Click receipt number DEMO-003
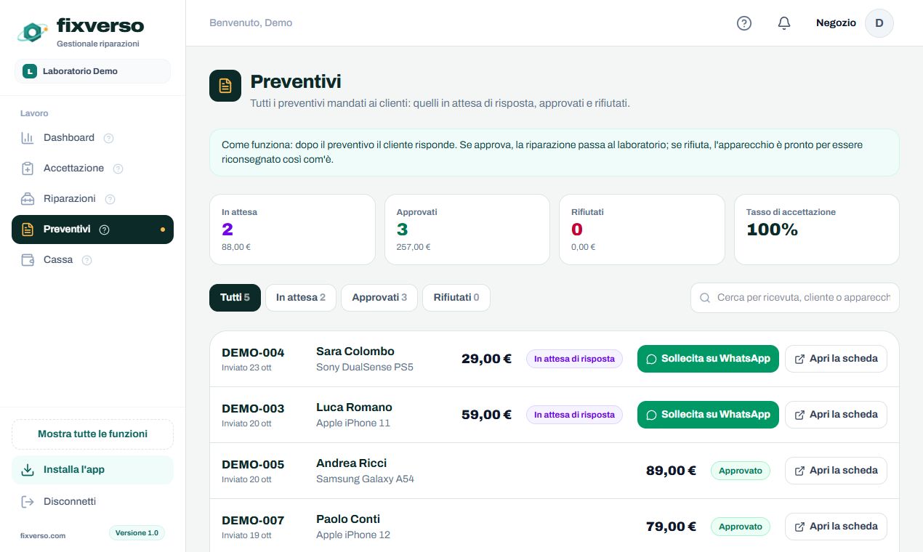This screenshot has height=552, width=923. [x=253, y=409]
